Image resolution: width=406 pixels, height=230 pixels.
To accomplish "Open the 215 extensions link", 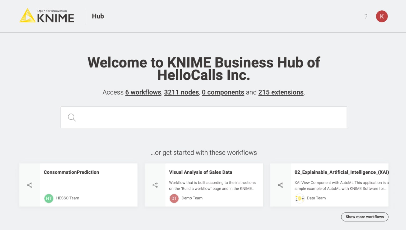I will pyautogui.click(x=281, y=92).
